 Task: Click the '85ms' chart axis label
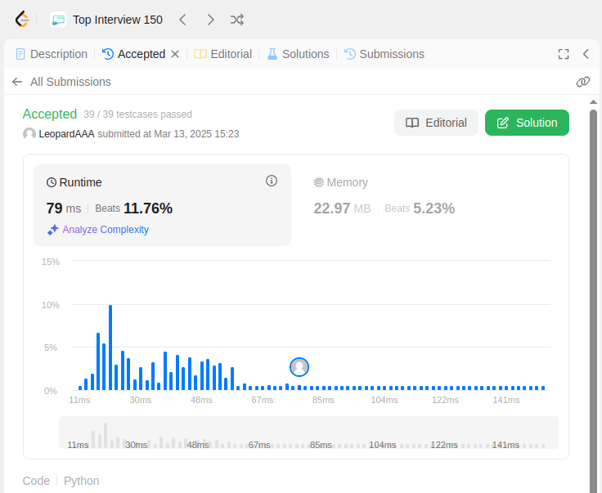tap(323, 400)
